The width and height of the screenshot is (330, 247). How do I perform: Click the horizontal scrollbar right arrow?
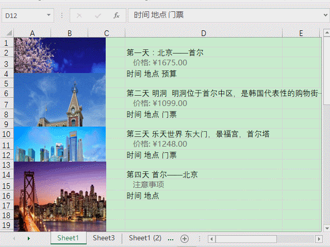point(319,239)
